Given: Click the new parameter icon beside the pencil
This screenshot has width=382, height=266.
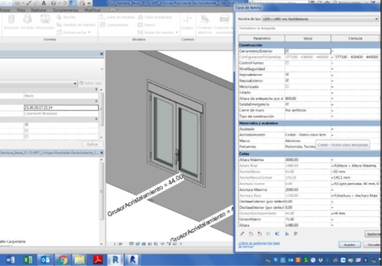Looking at the screenshot, I should pyautogui.click(x=251, y=234).
